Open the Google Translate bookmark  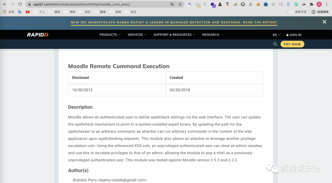(20, 12)
